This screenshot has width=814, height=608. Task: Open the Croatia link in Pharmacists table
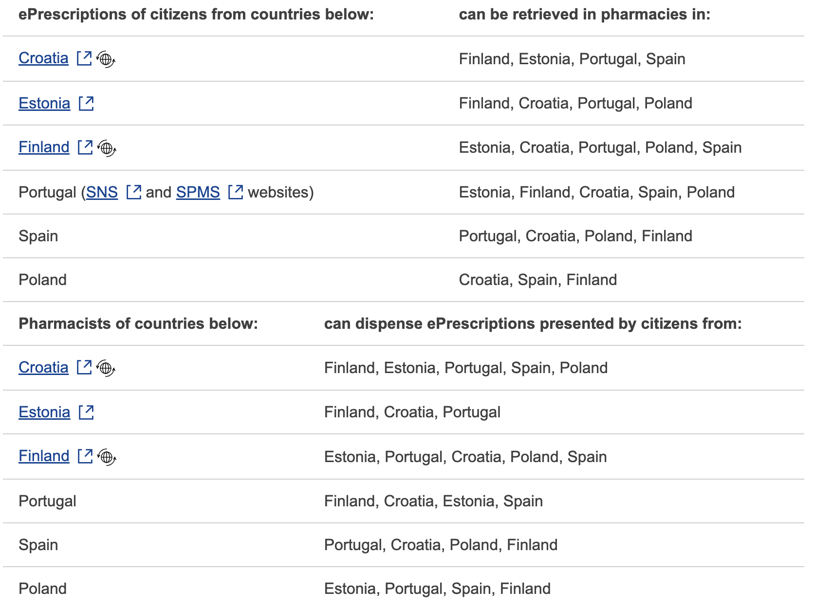[x=43, y=367]
